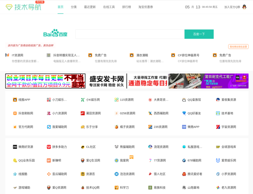
Task: Open the 抖音刷粉网 icon
Action: point(15,113)
